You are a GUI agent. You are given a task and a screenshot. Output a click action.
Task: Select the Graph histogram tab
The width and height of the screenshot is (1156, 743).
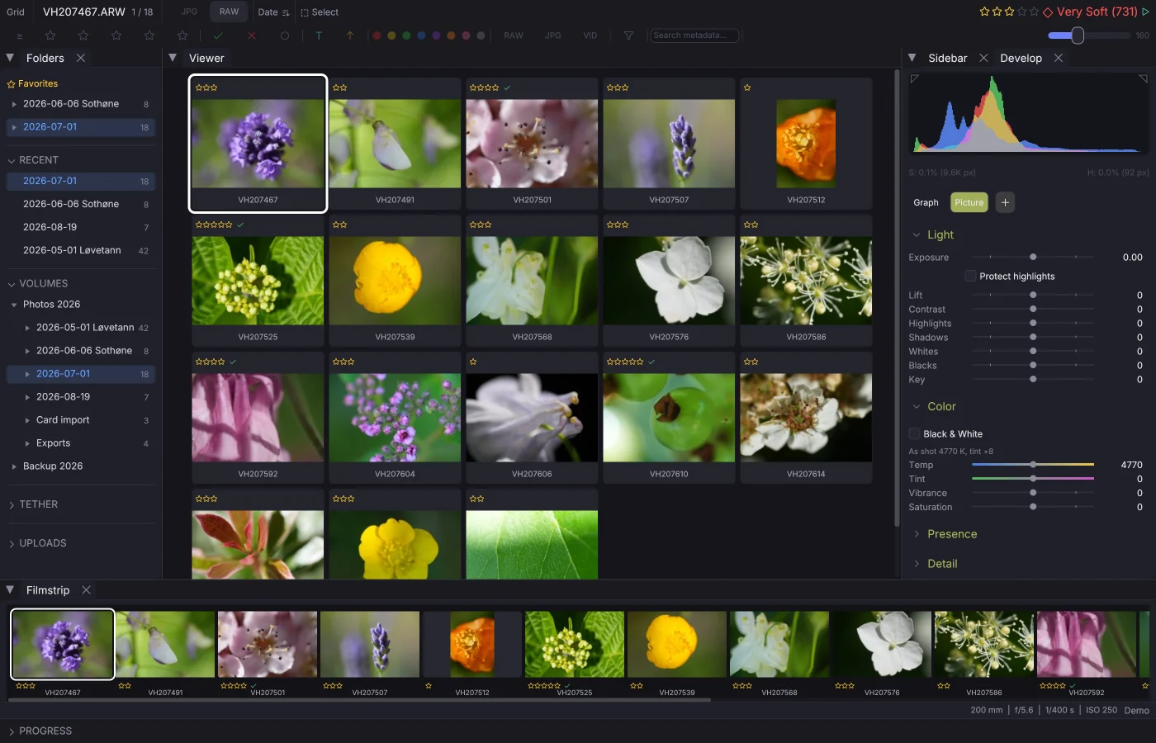click(926, 202)
